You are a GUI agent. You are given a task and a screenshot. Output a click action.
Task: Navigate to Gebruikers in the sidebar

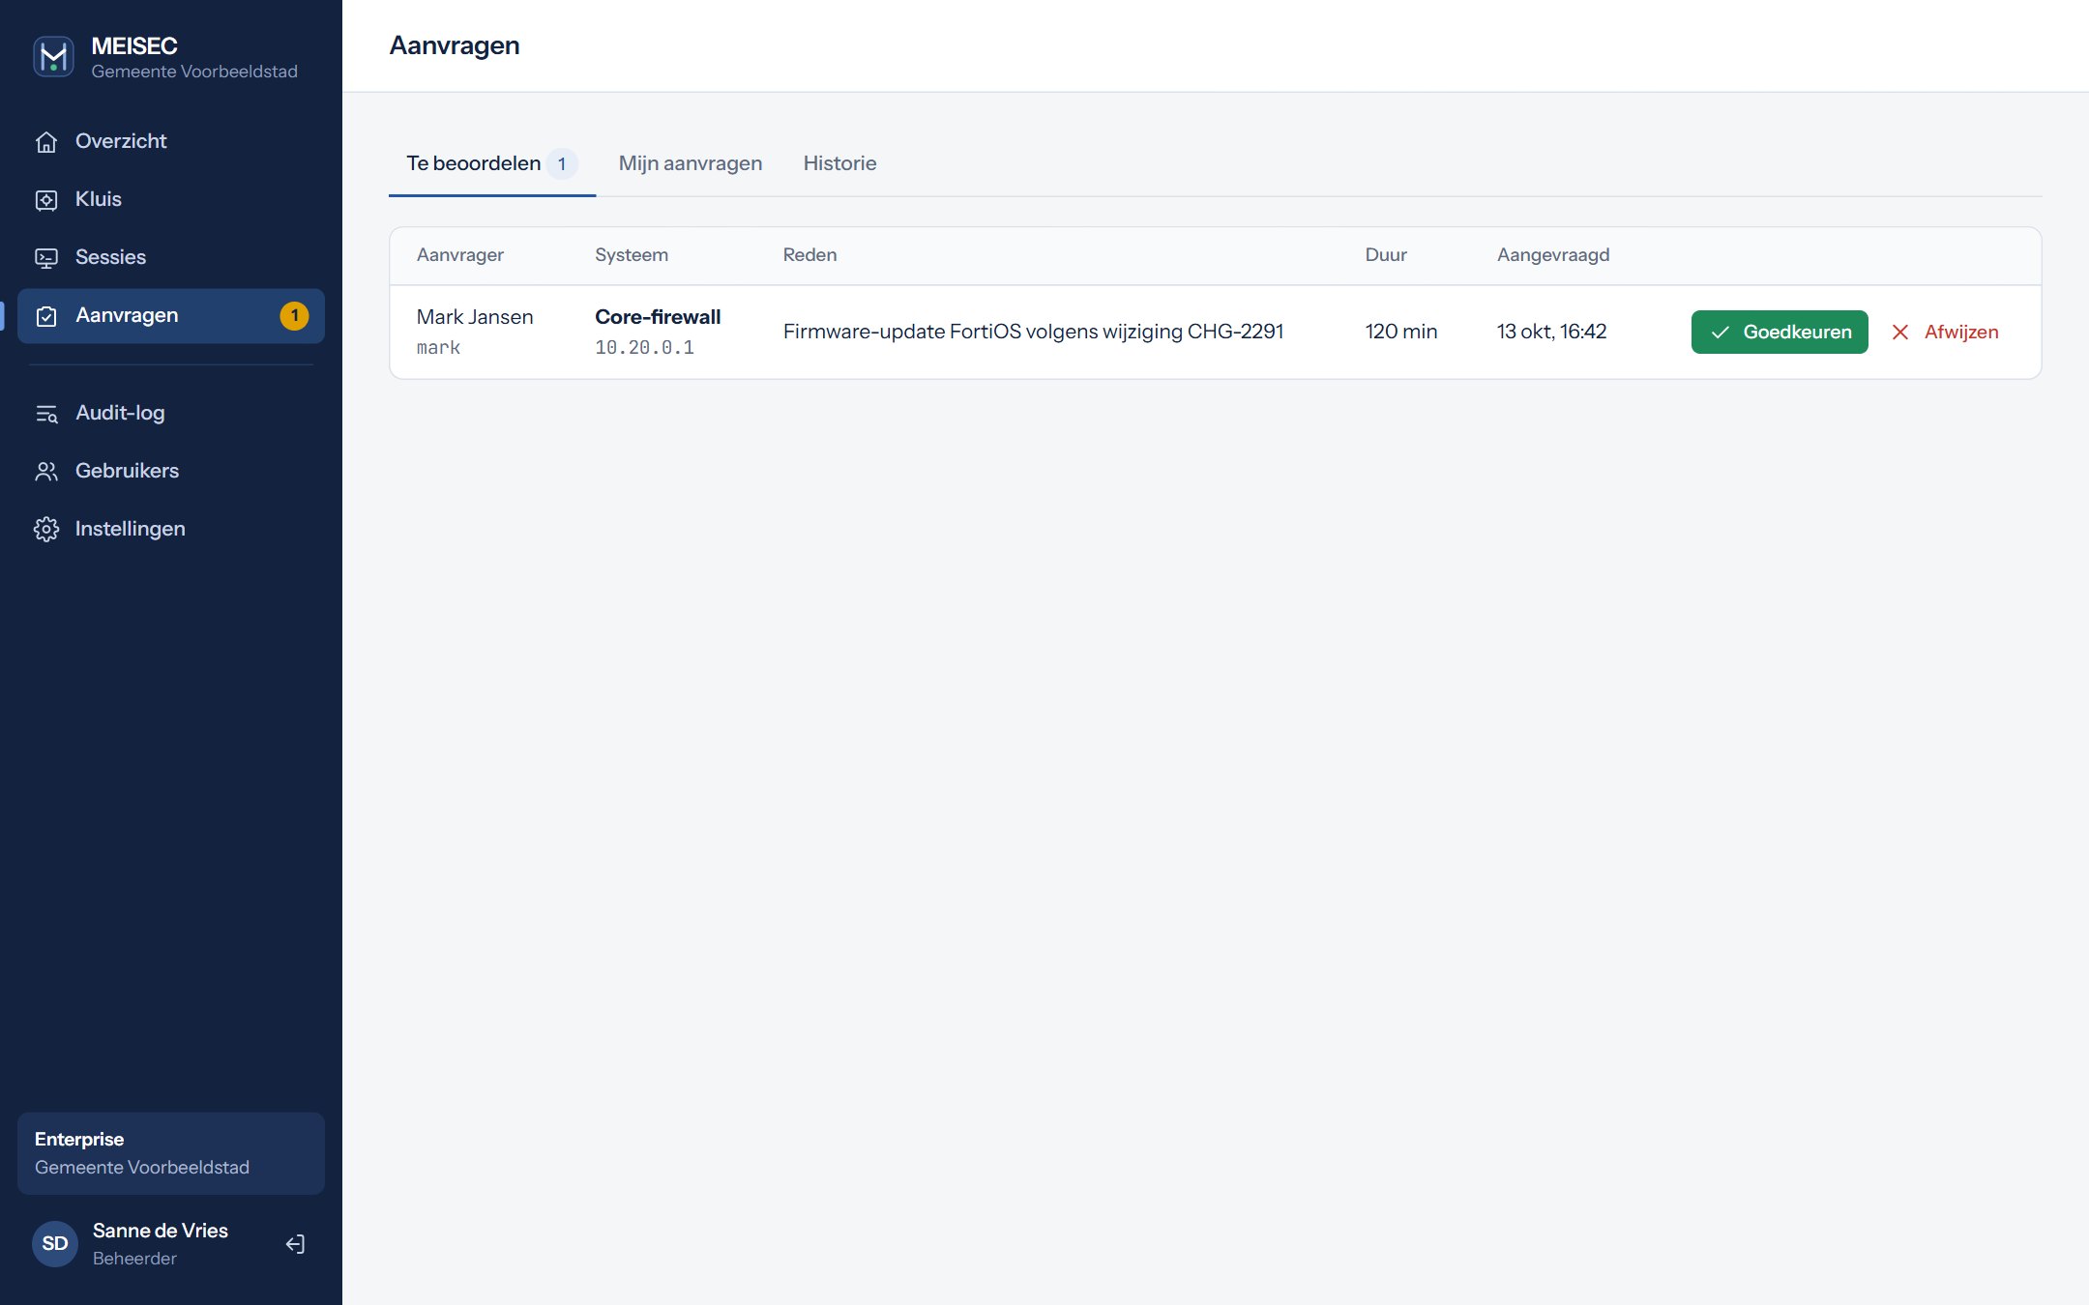tap(171, 471)
